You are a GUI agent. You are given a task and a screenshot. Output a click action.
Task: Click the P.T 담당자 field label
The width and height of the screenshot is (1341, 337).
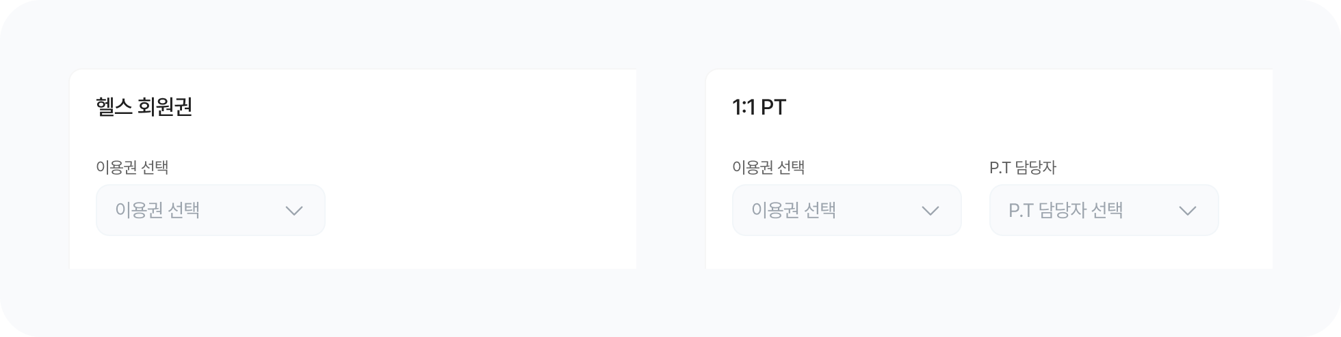[1023, 167]
